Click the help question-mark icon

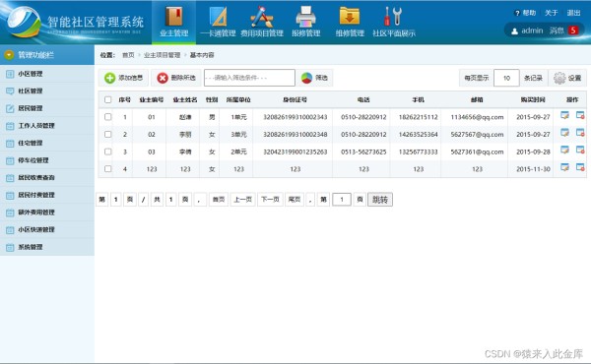pos(517,13)
